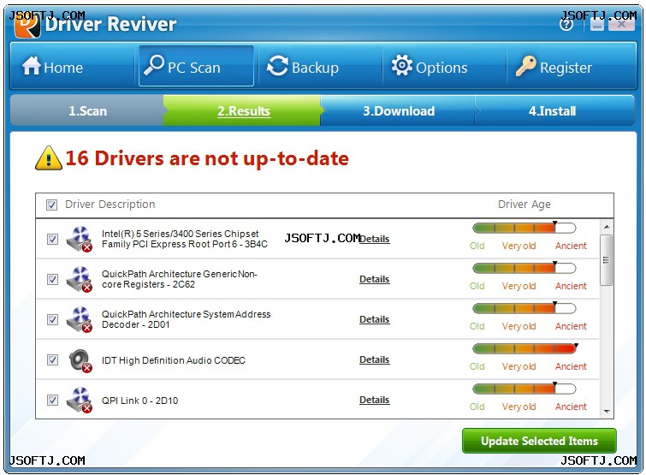
Task: Click the yellow warning triangle icon
Action: (x=49, y=158)
